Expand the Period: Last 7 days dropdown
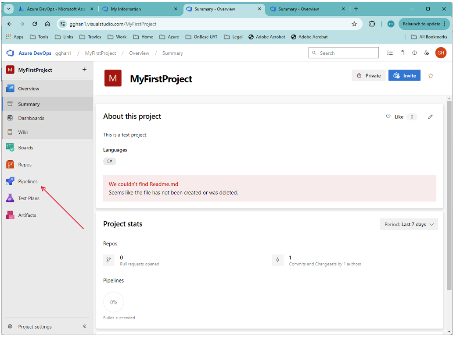The width and height of the screenshot is (453, 339). point(409,225)
